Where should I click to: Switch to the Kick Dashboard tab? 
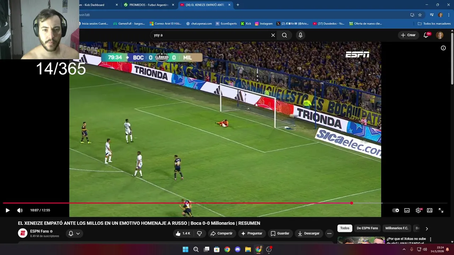tap(96, 5)
